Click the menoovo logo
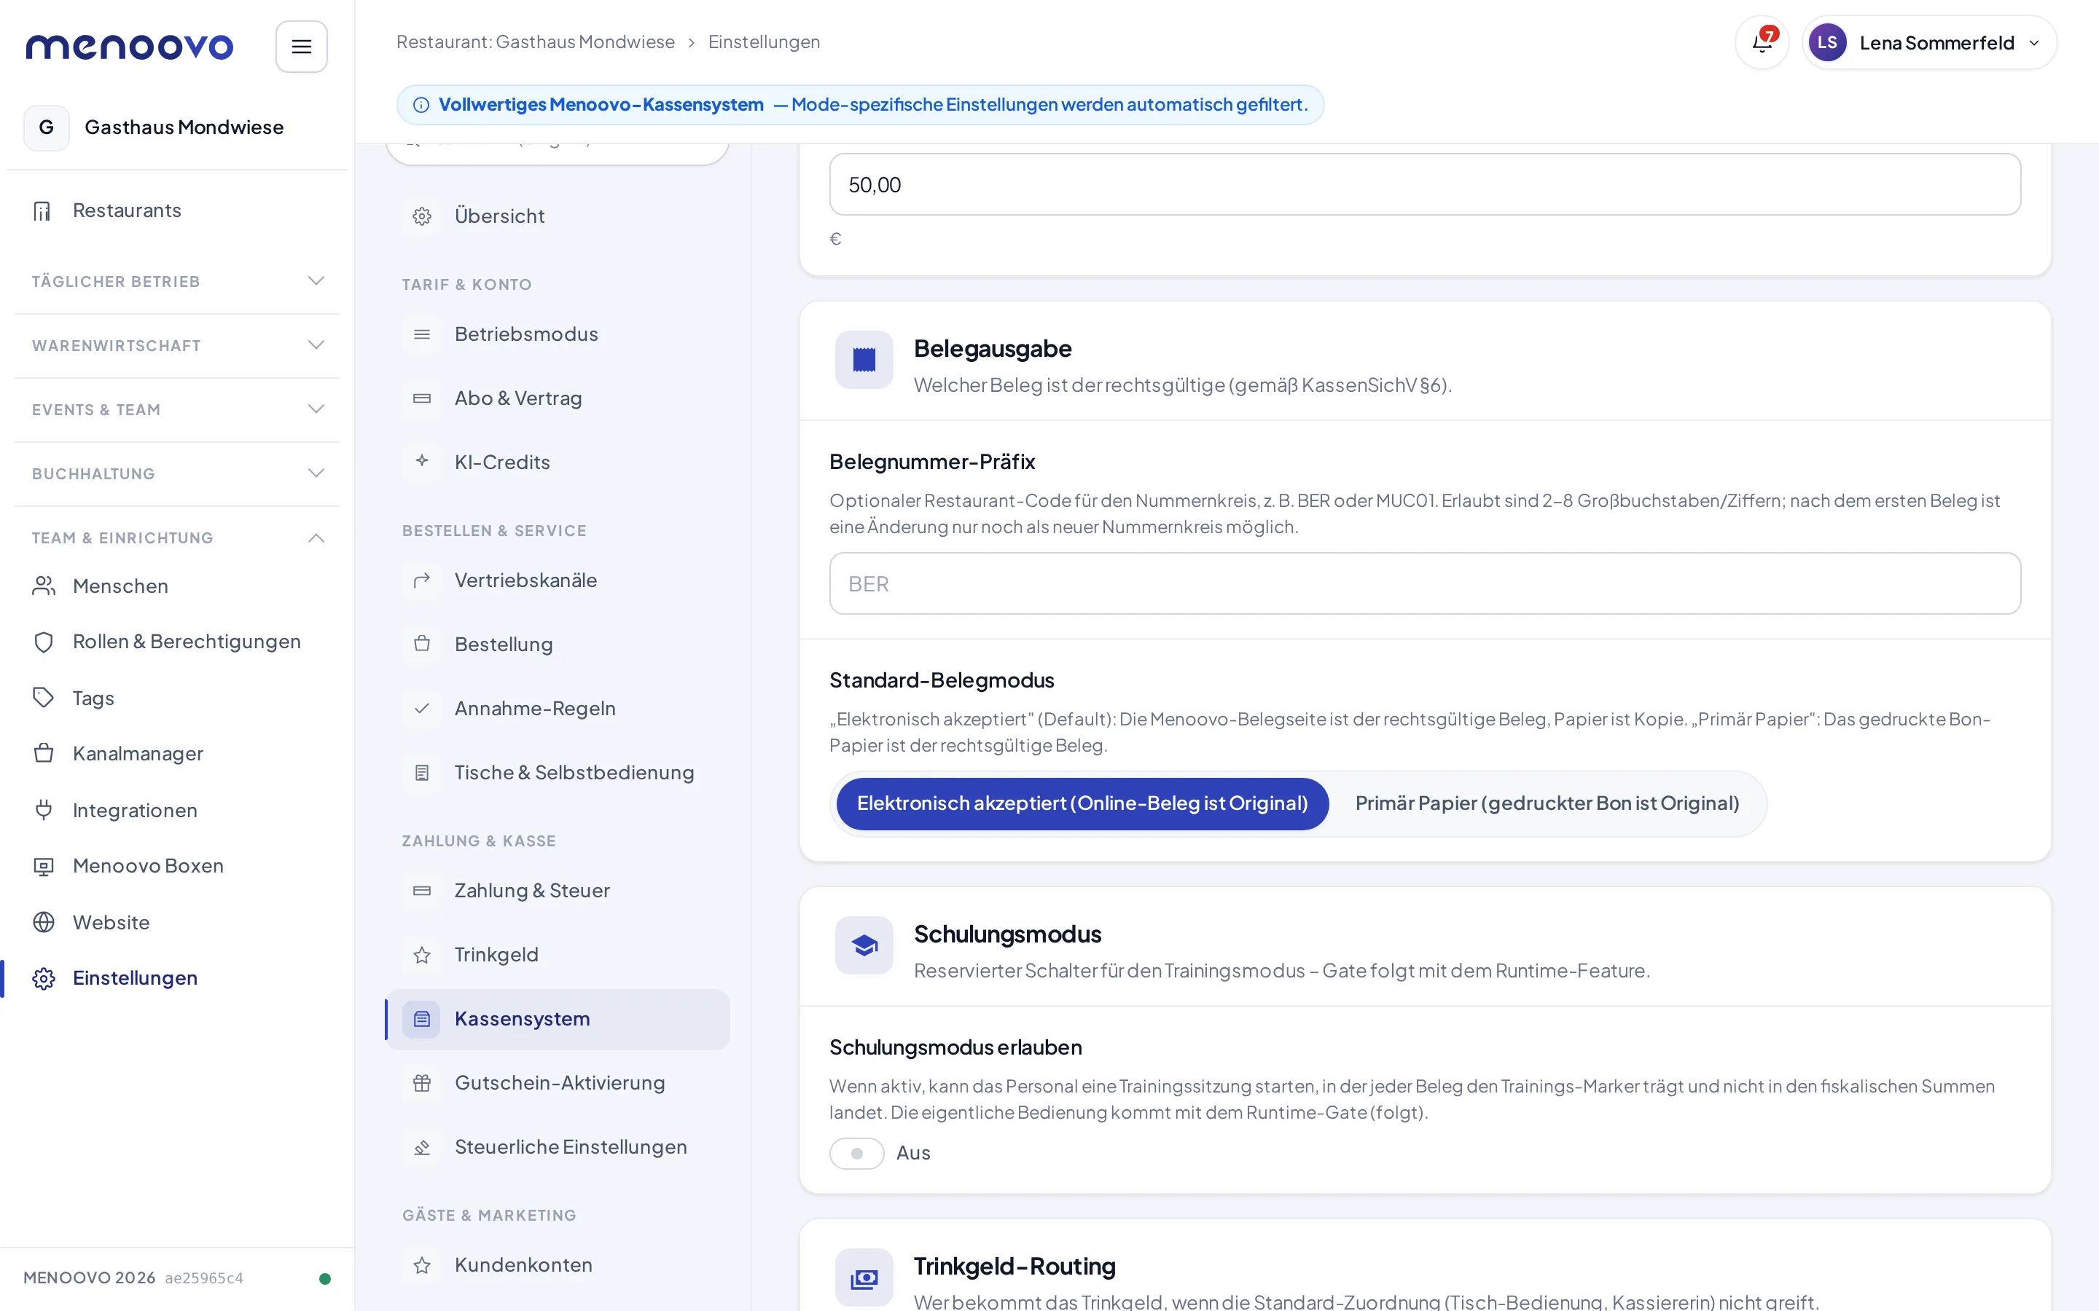The image size is (2099, 1311). (x=129, y=46)
